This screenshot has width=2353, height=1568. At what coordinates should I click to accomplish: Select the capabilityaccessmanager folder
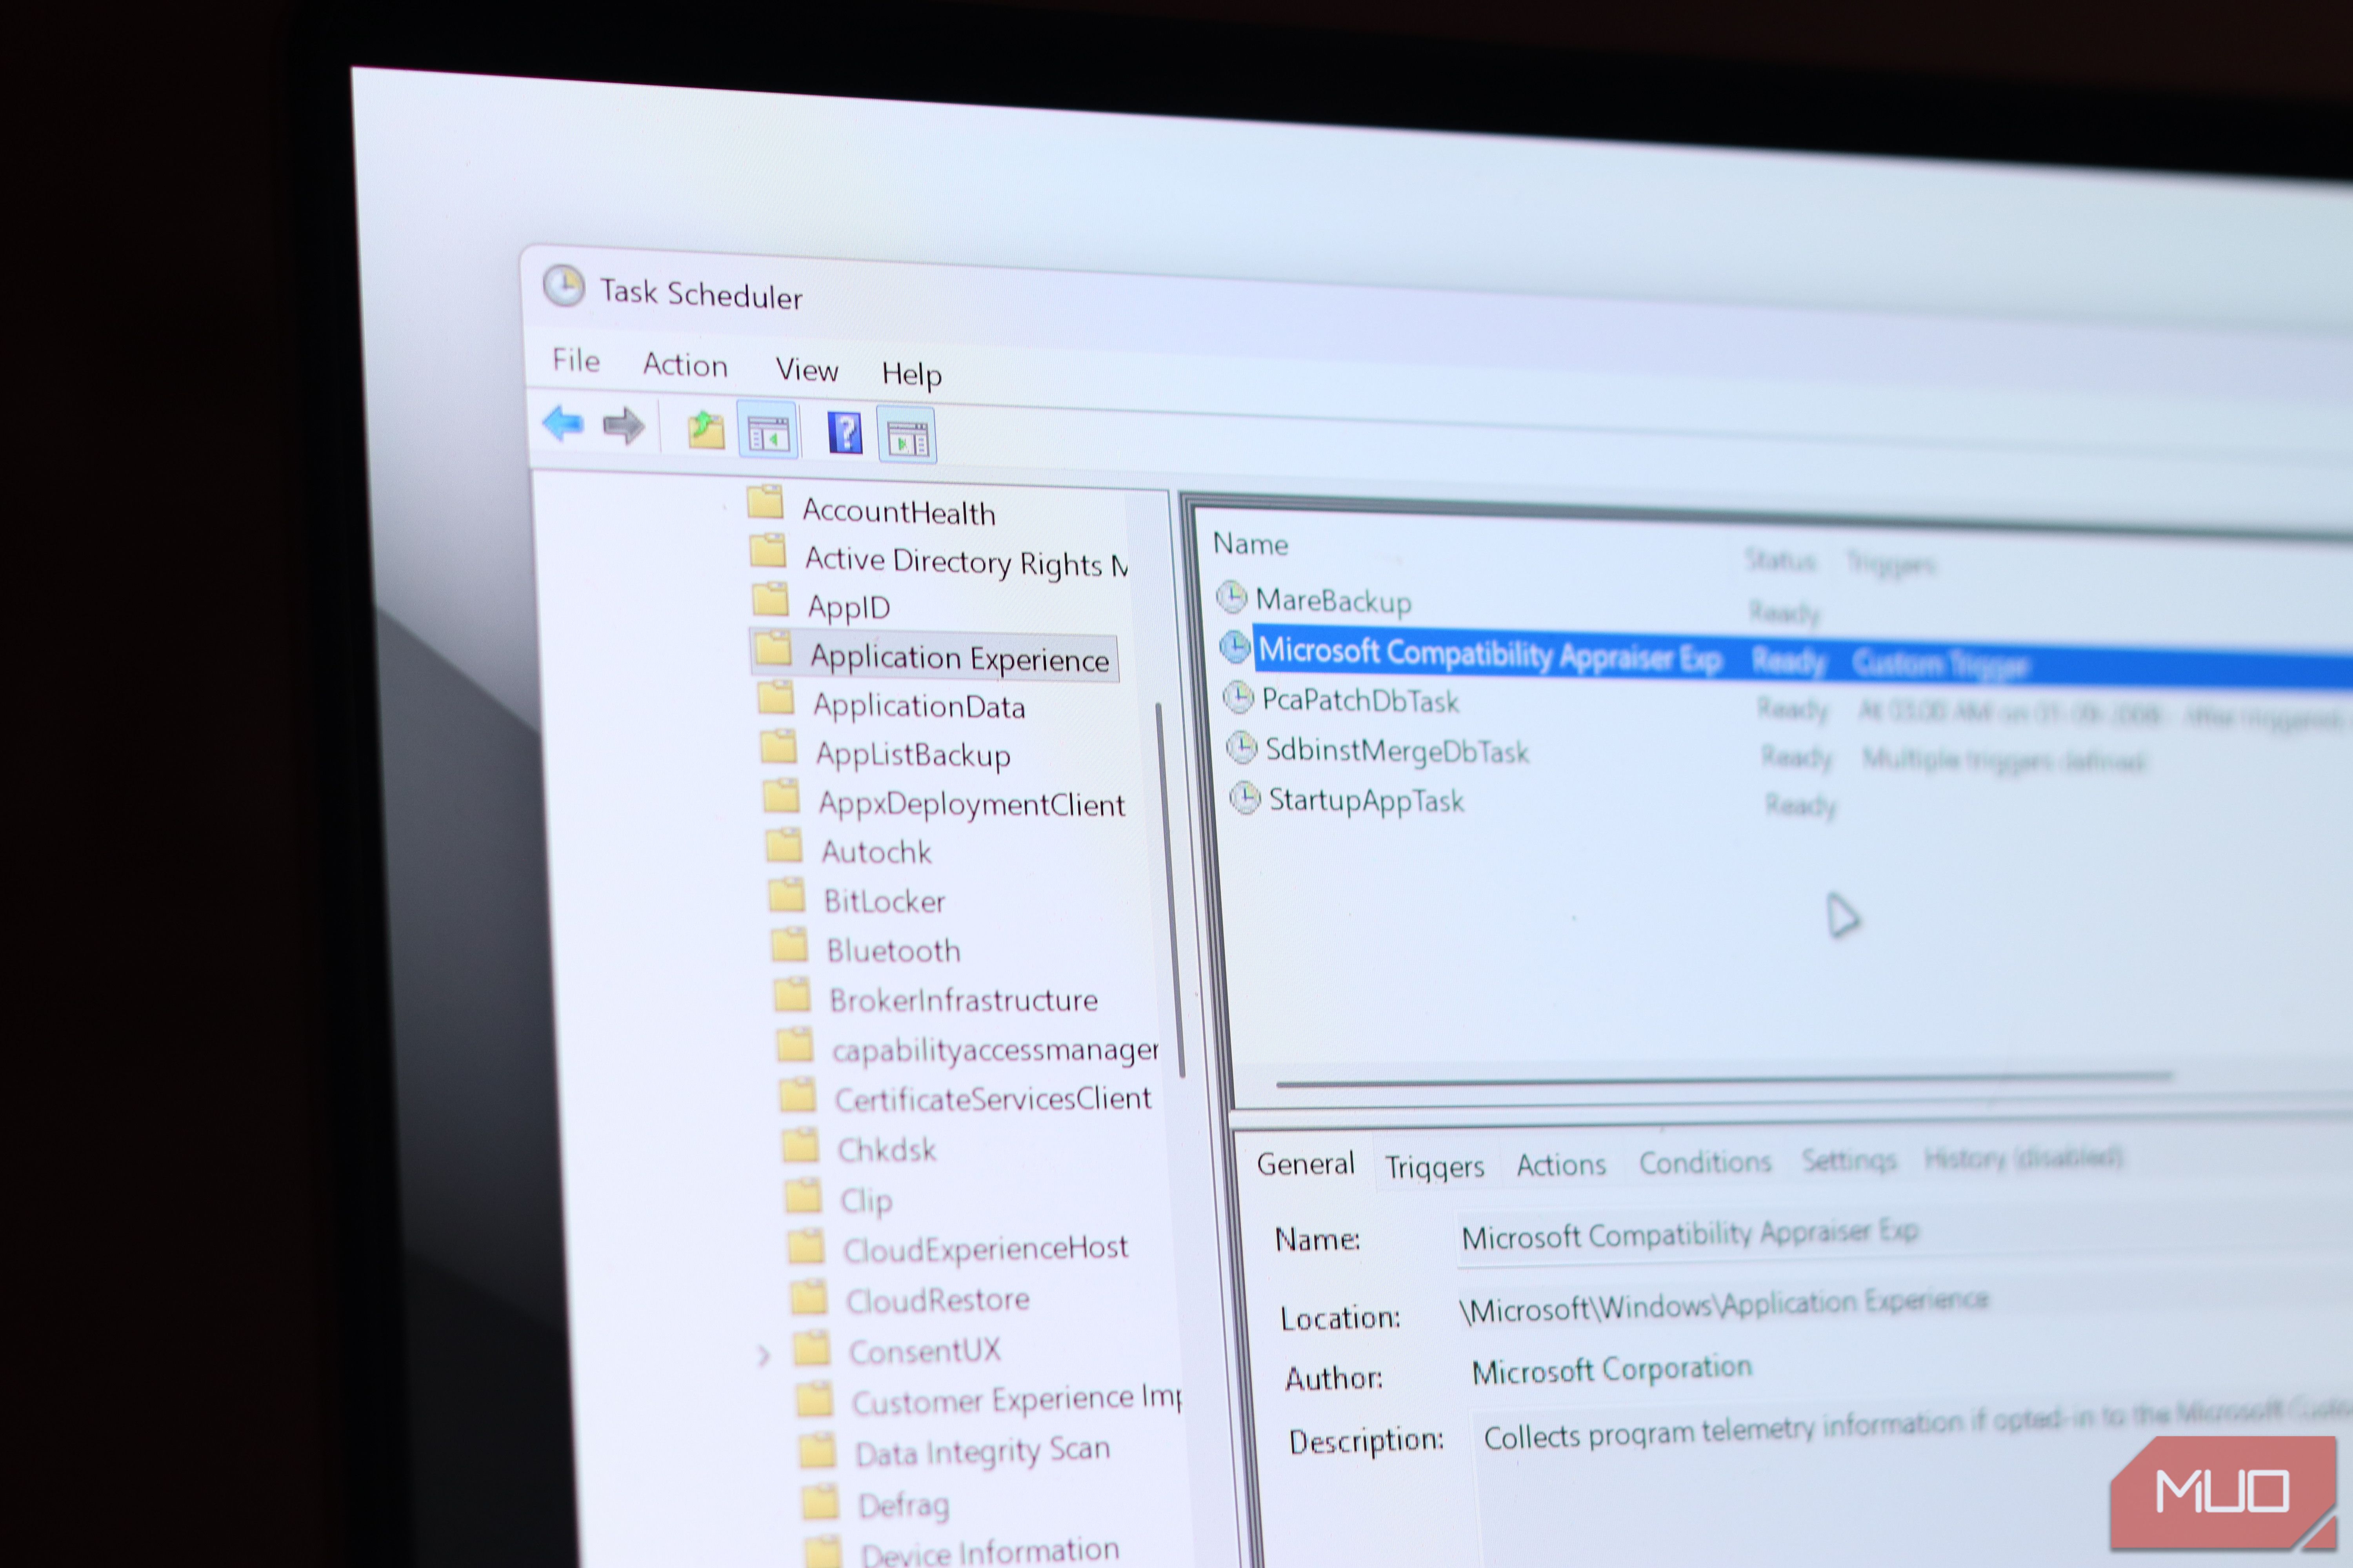click(x=995, y=1050)
